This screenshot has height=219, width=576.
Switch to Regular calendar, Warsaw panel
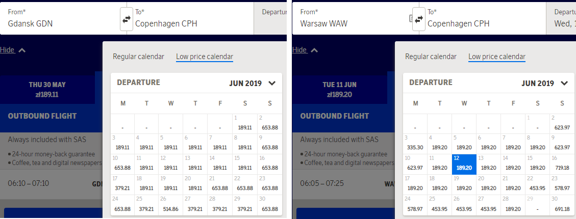(x=431, y=57)
